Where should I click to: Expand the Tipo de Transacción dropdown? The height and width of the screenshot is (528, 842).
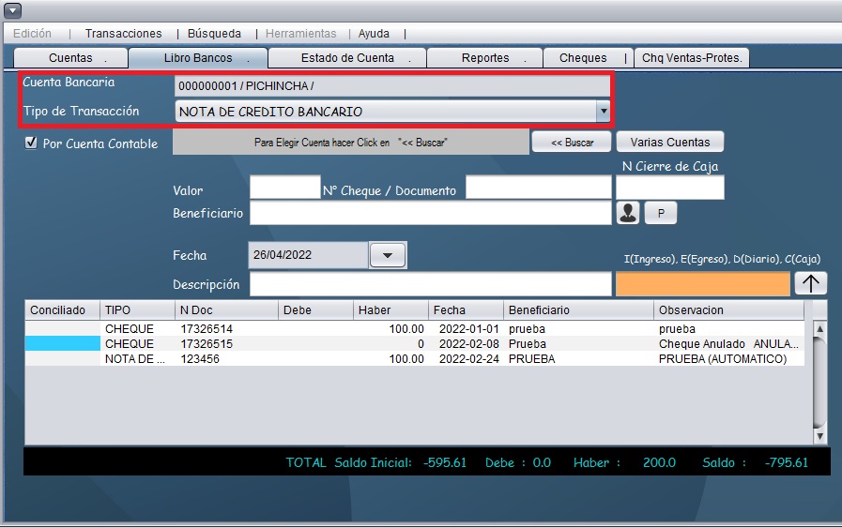click(603, 112)
